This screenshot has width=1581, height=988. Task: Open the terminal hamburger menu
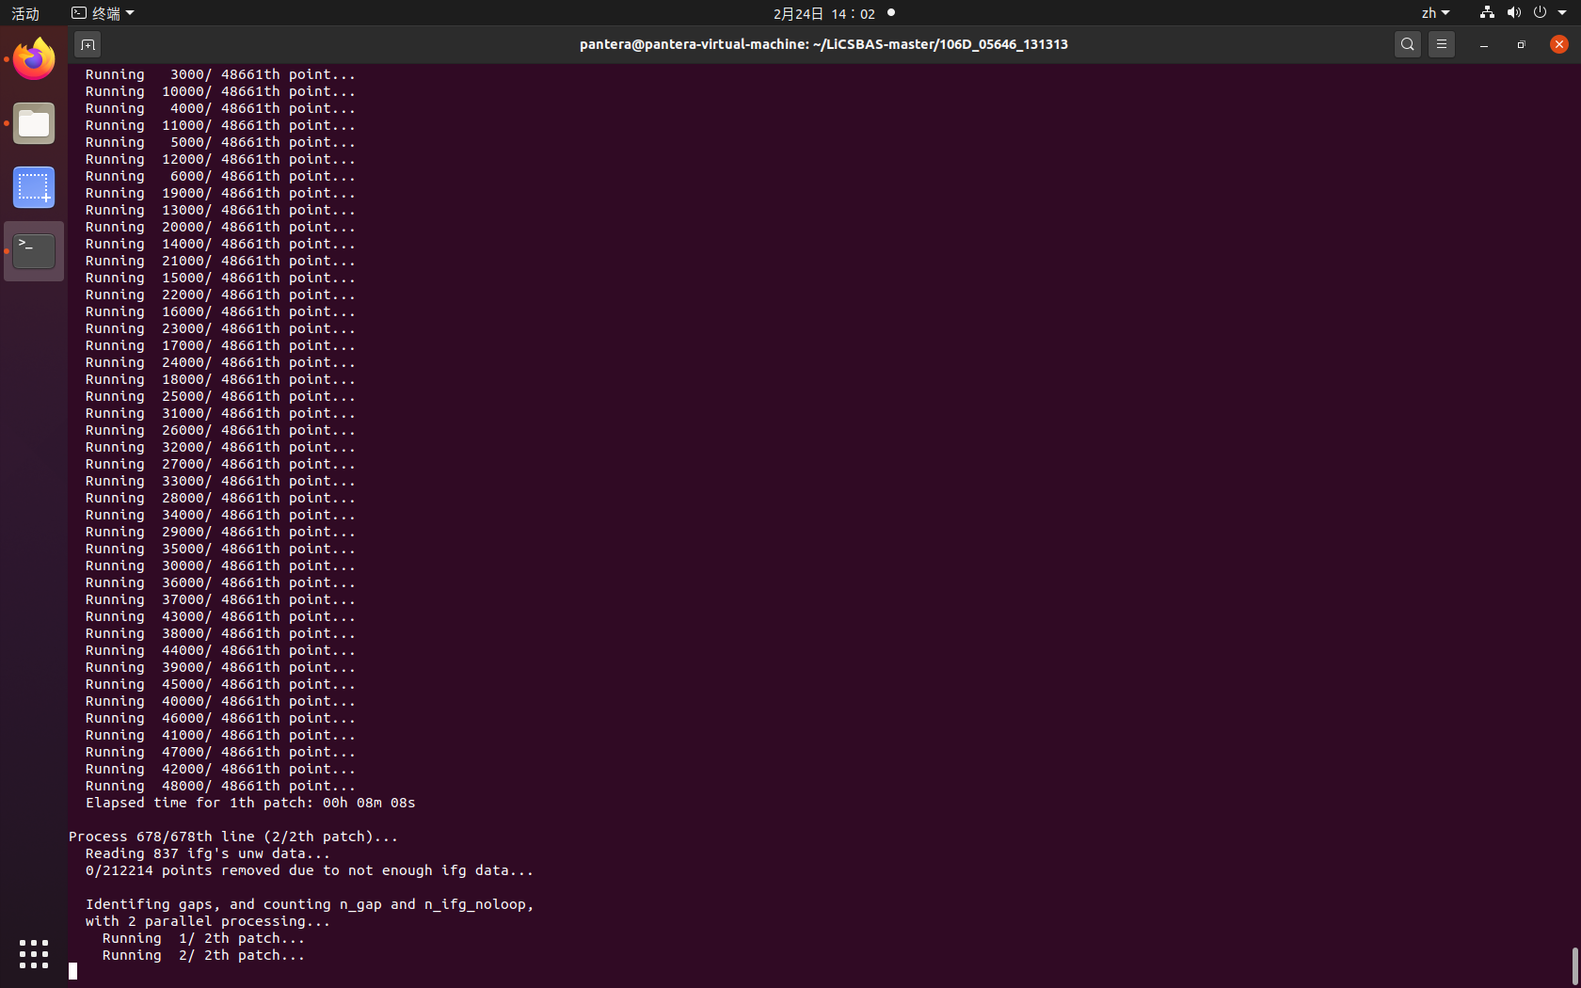(1441, 44)
